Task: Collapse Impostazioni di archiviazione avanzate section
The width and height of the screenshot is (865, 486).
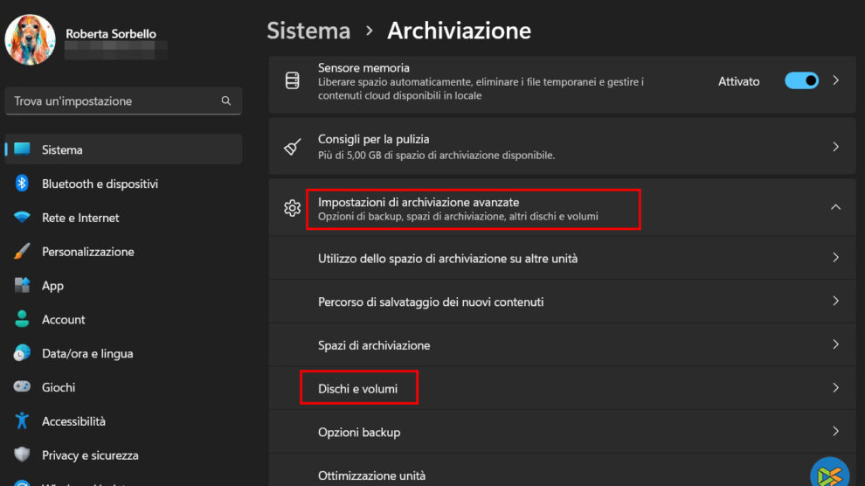Action: (835, 208)
